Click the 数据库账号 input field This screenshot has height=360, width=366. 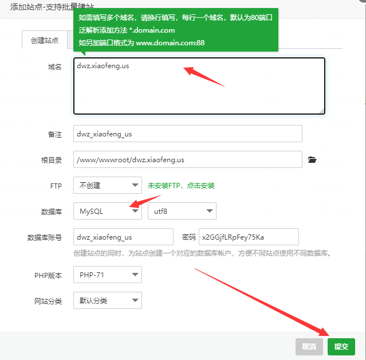[x=123, y=237]
